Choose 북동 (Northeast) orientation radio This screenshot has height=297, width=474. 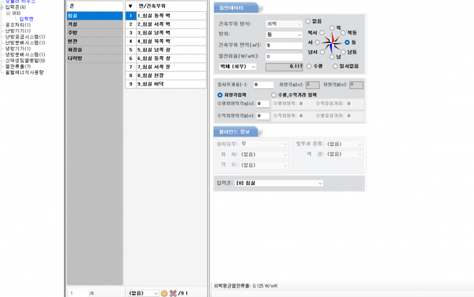tap(343, 32)
